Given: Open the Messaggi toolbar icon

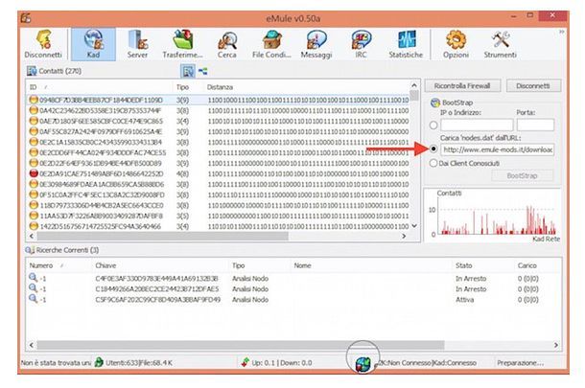Looking at the screenshot, I should point(316,44).
